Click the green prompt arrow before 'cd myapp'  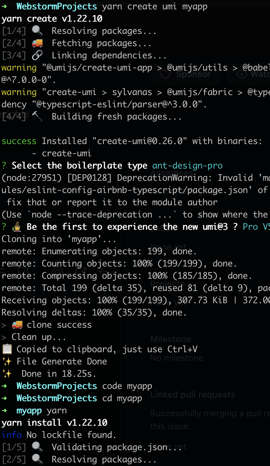[x=4, y=398]
